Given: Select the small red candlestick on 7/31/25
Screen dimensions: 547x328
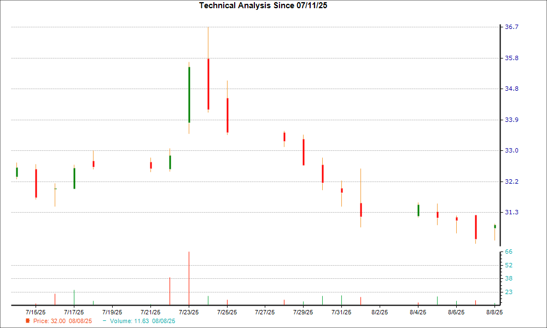Looking at the screenshot, I should (x=342, y=190).
